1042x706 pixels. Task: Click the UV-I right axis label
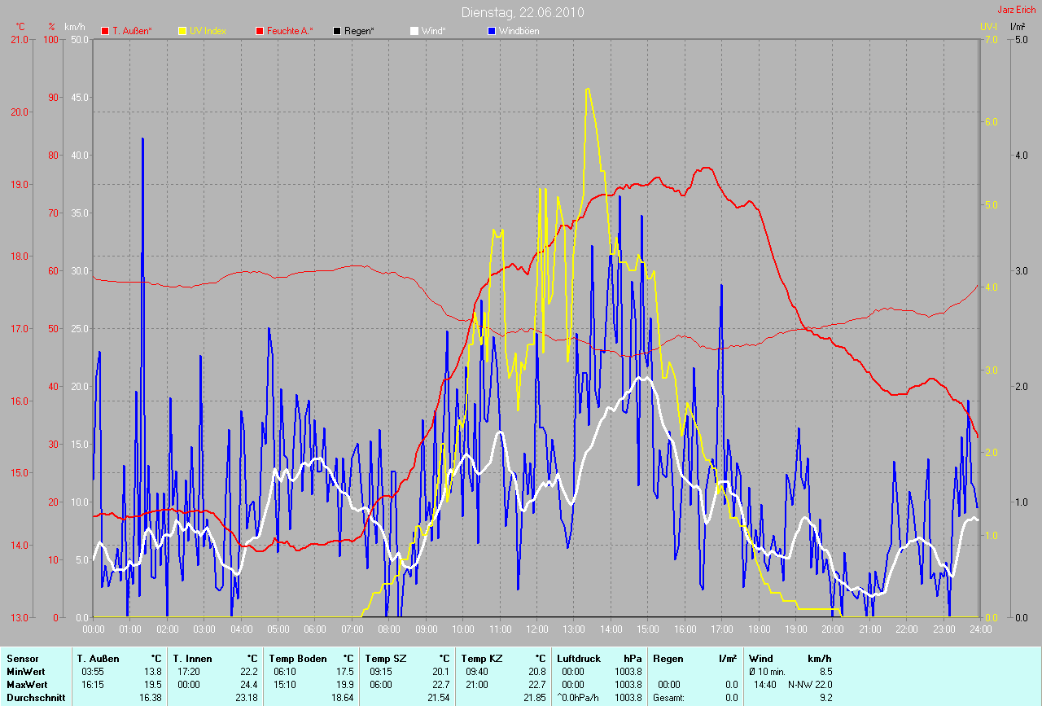tap(988, 27)
